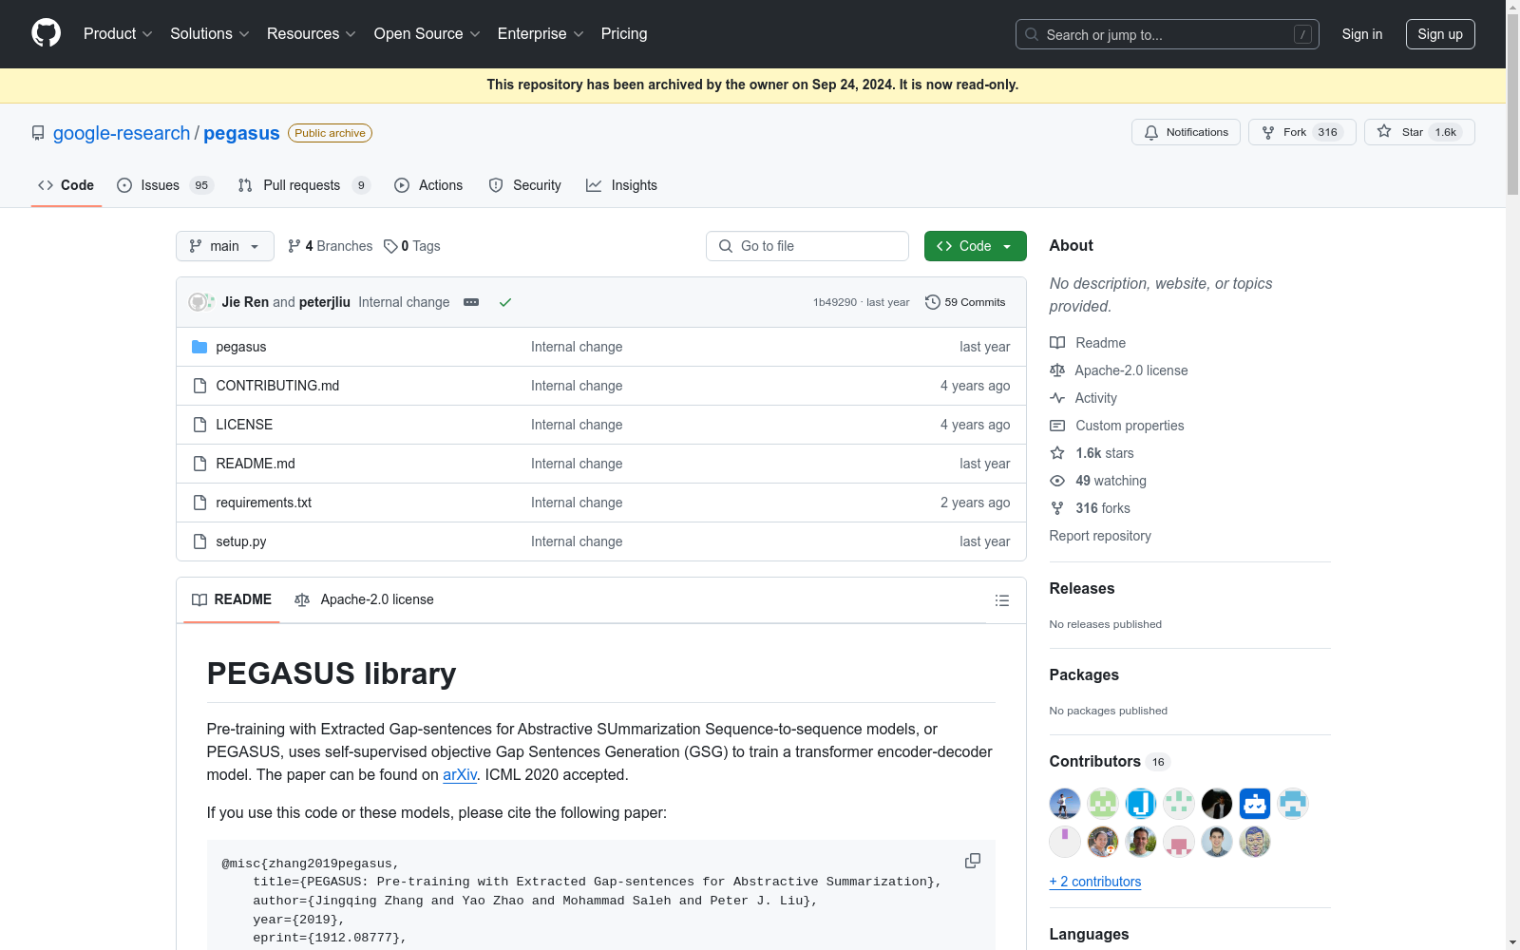Switch to the Apache-2.0 license tab

coord(364,600)
